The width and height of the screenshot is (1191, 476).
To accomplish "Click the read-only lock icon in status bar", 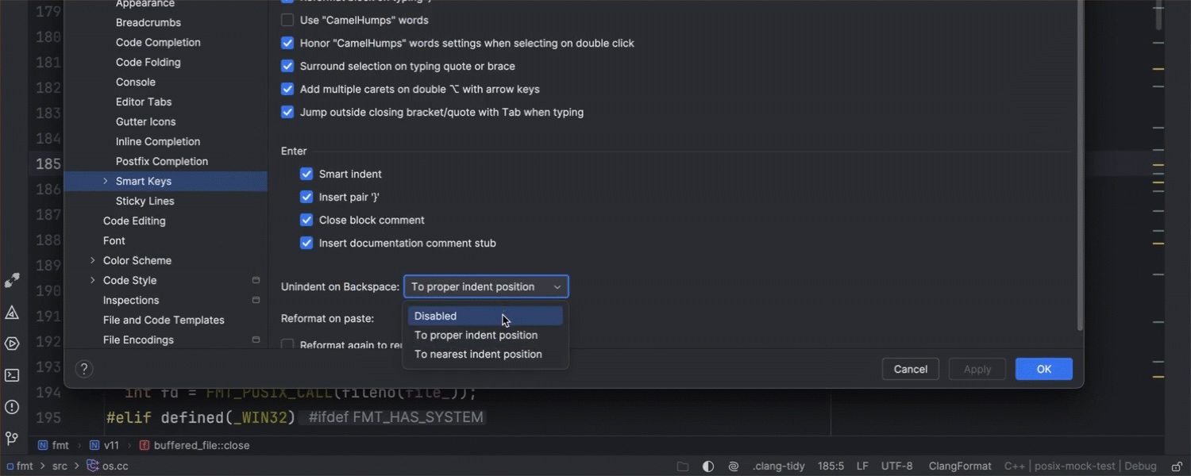I will (1174, 466).
